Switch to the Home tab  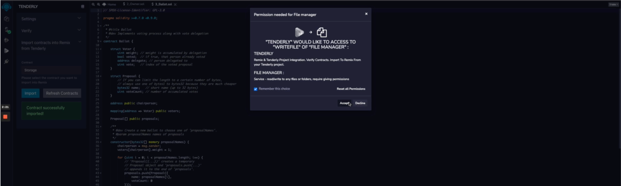[109, 4]
